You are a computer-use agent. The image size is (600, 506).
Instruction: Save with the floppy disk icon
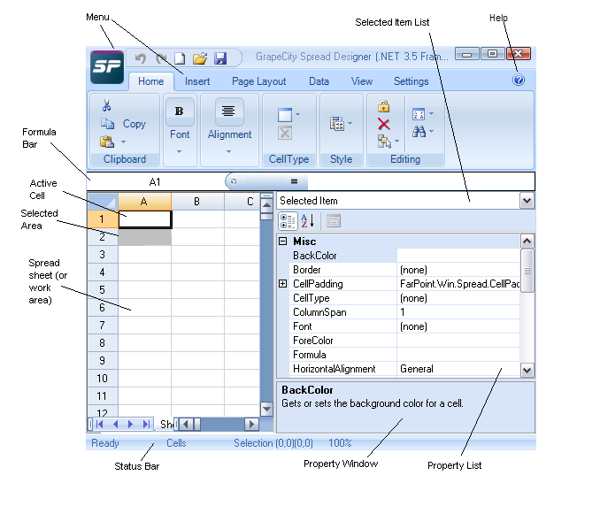[220, 58]
